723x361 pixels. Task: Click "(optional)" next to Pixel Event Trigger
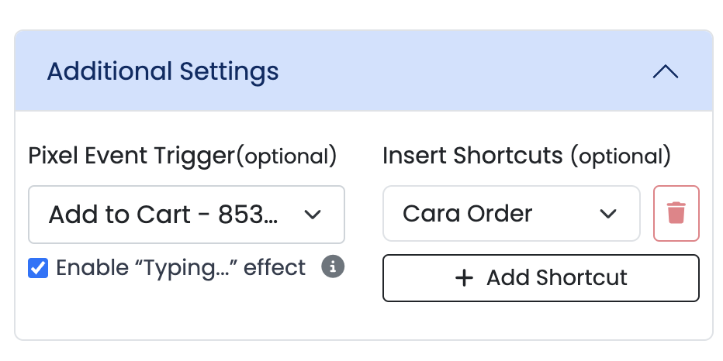[286, 156]
